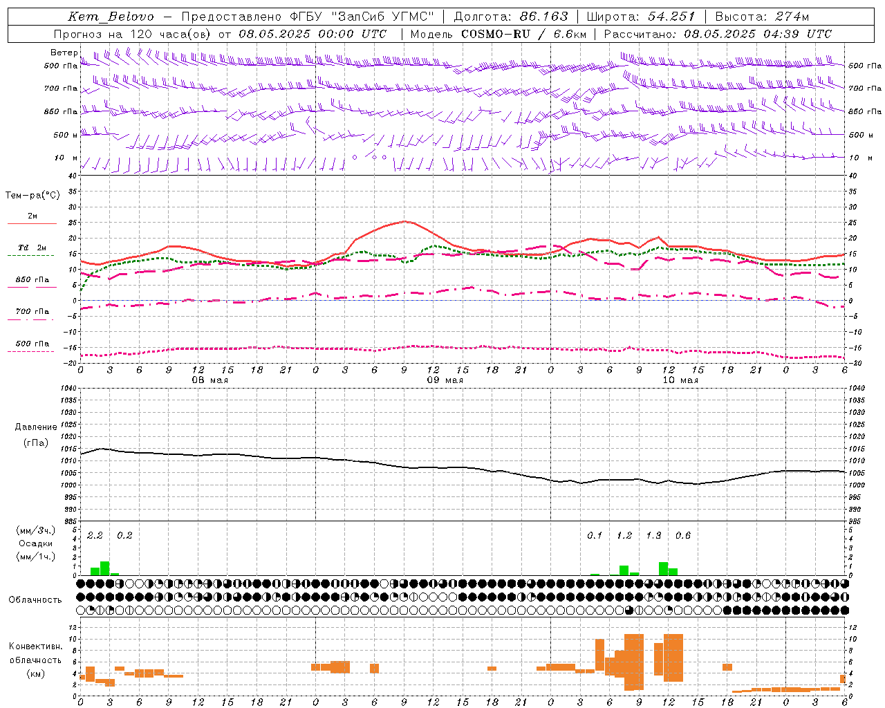
Task: Click the 700 гПа temperature legend label
Action: (x=32, y=312)
